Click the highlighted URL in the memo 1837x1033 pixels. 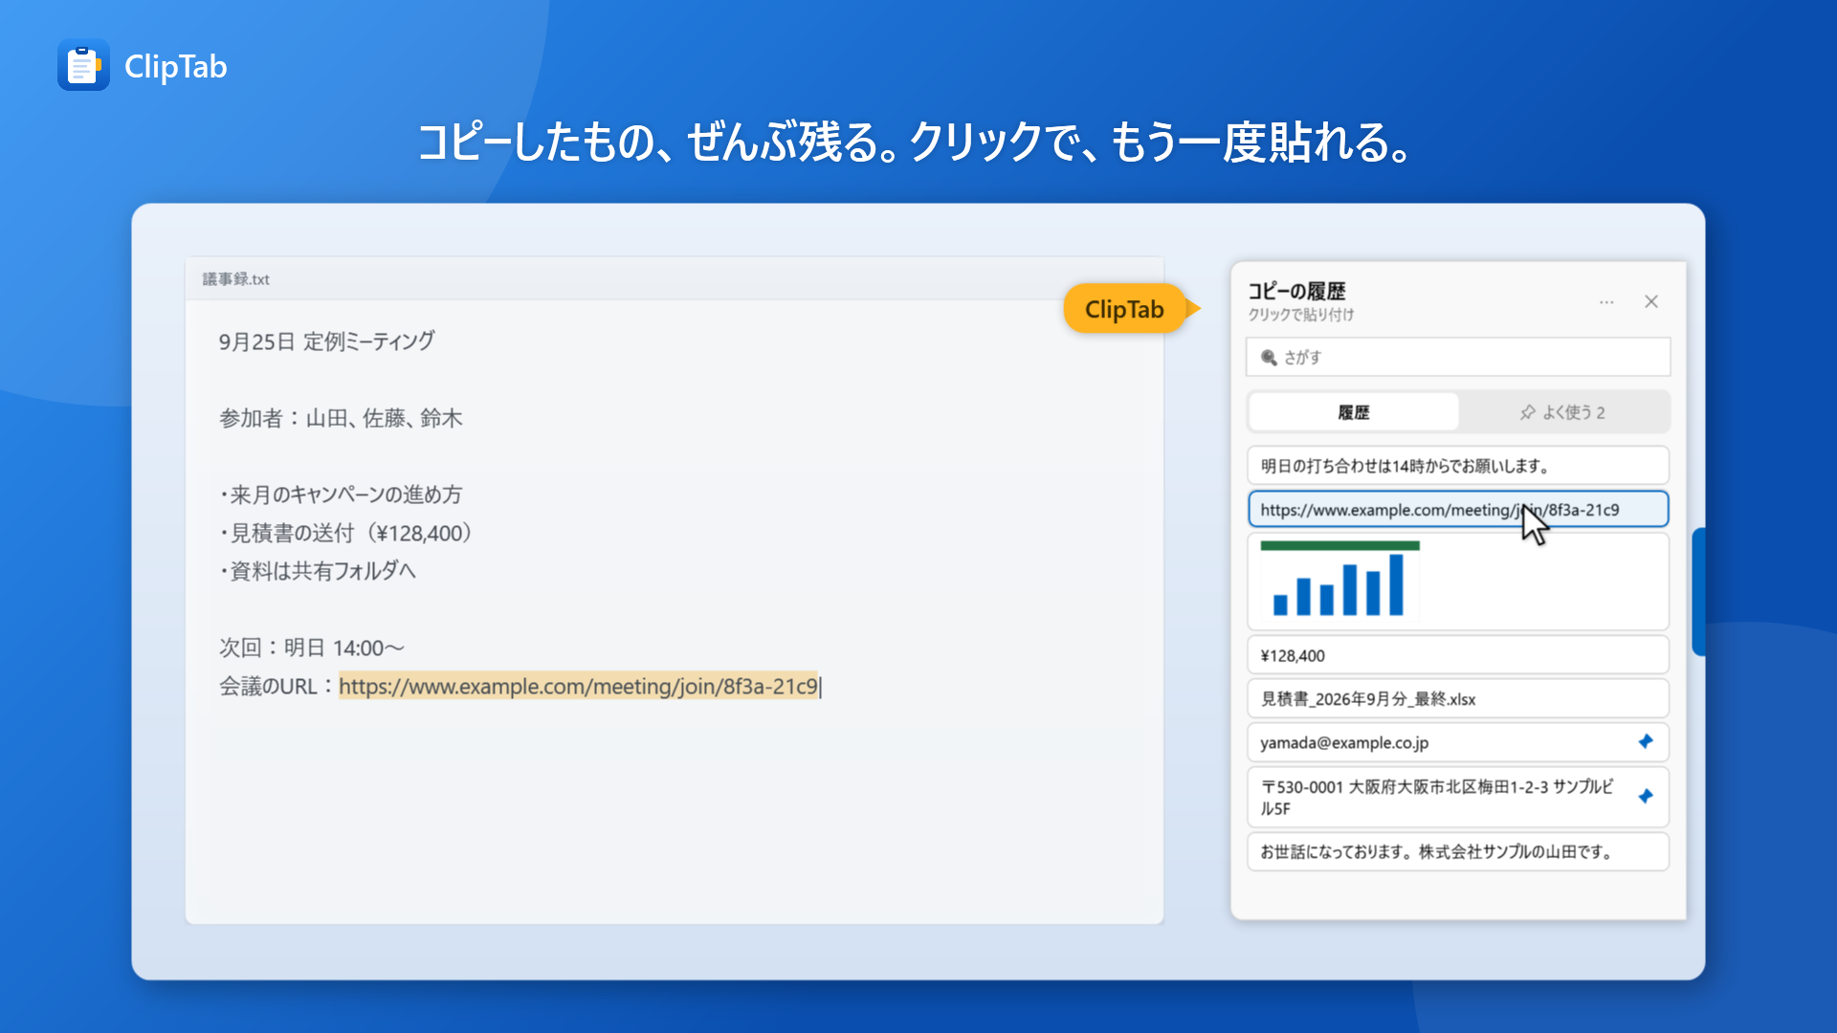click(x=579, y=686)
